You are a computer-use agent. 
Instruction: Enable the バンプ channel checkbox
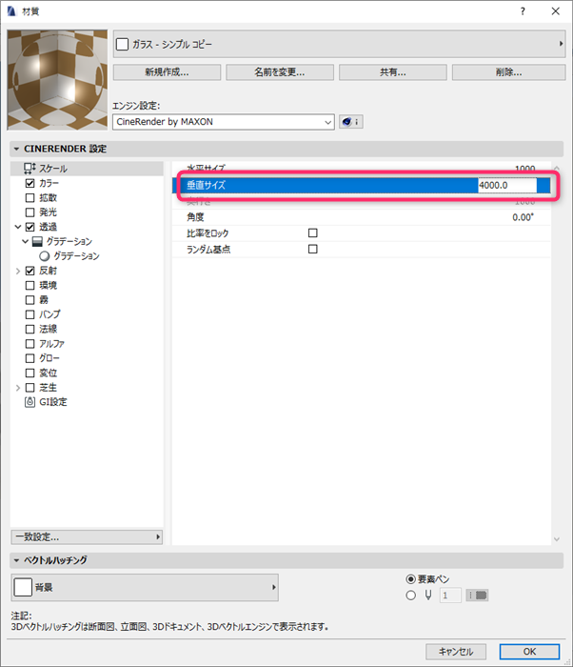coord(30,314)
